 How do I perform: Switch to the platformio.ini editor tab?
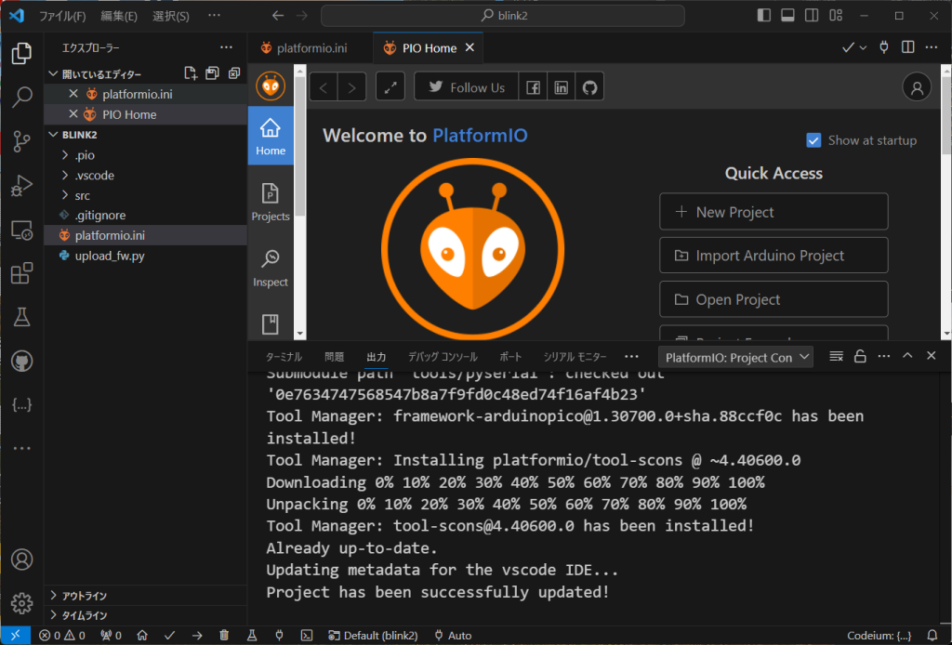tap(311, 48)
